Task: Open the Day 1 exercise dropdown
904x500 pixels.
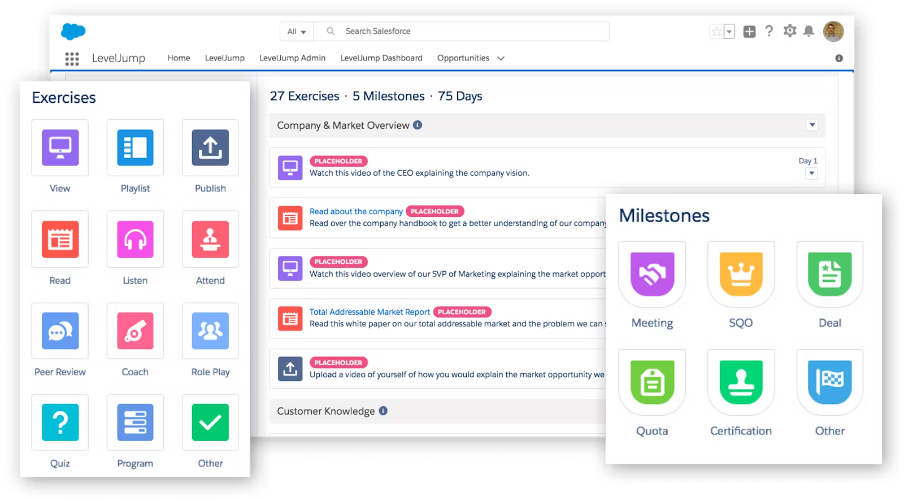Action: pos(811,173)
